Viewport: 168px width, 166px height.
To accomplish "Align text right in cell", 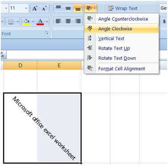I will click(78, 21).
